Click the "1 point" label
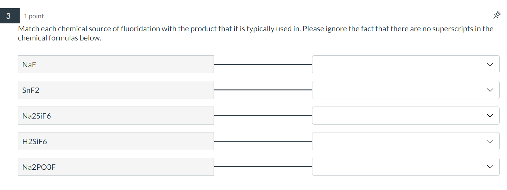Viewport: 507px width, 190px height. [34, 16]
